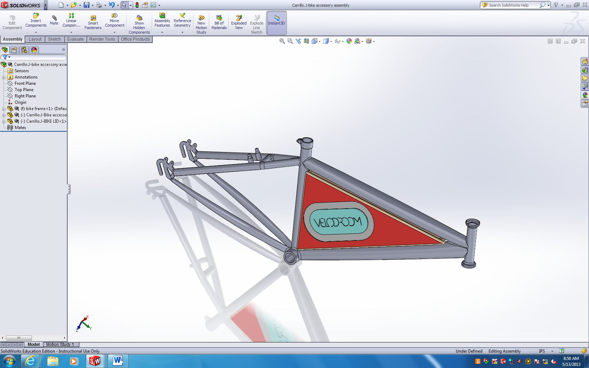Open the Evaluate tab
Image resolution: width=589 pixels, height=368 pixels.
(x=75, y=39)
